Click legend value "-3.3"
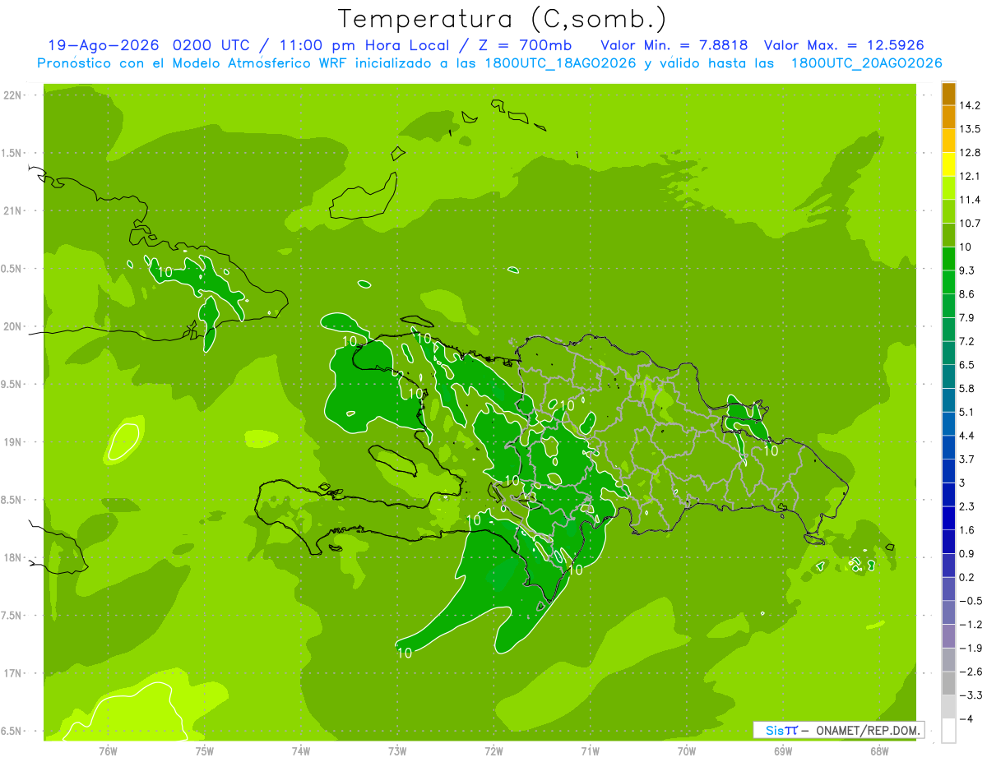The height and width of the screenshot is (762, 987). click(970, 695)
